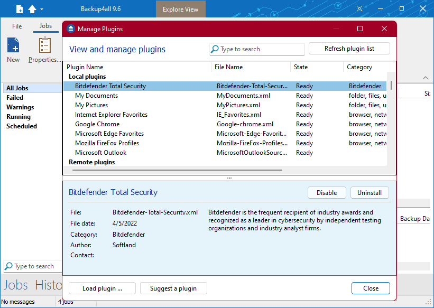
Task: Click the Local plugins group header
Action: pyautogui.click(x=87, y=77)
